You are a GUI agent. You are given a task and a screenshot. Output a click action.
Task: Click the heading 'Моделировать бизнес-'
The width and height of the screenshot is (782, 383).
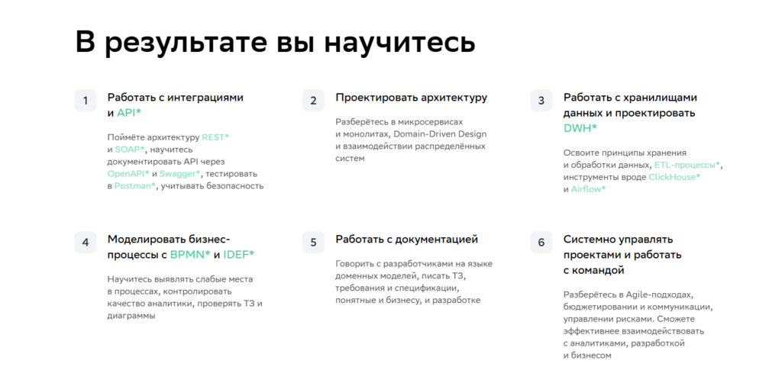click(x=169, y=239)
